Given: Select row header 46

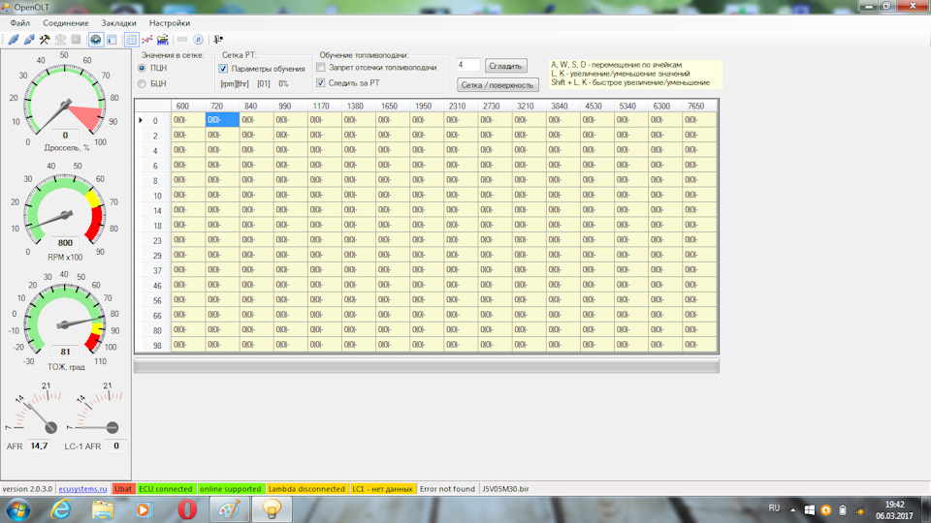Looking at the screenshot, I should [153, 285].
